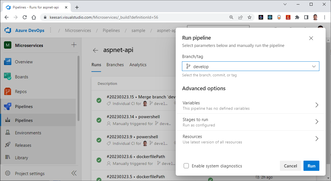The width and height of the screenshot is (331, 181).
Task: Open the Project settings gear
Action: 8,173
